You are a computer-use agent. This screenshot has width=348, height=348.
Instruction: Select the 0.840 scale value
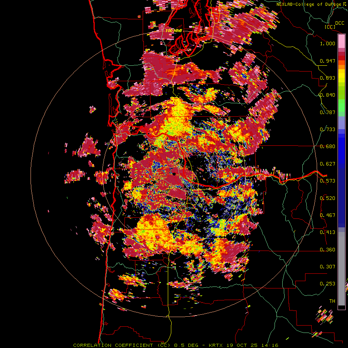(x=328, y=95)
